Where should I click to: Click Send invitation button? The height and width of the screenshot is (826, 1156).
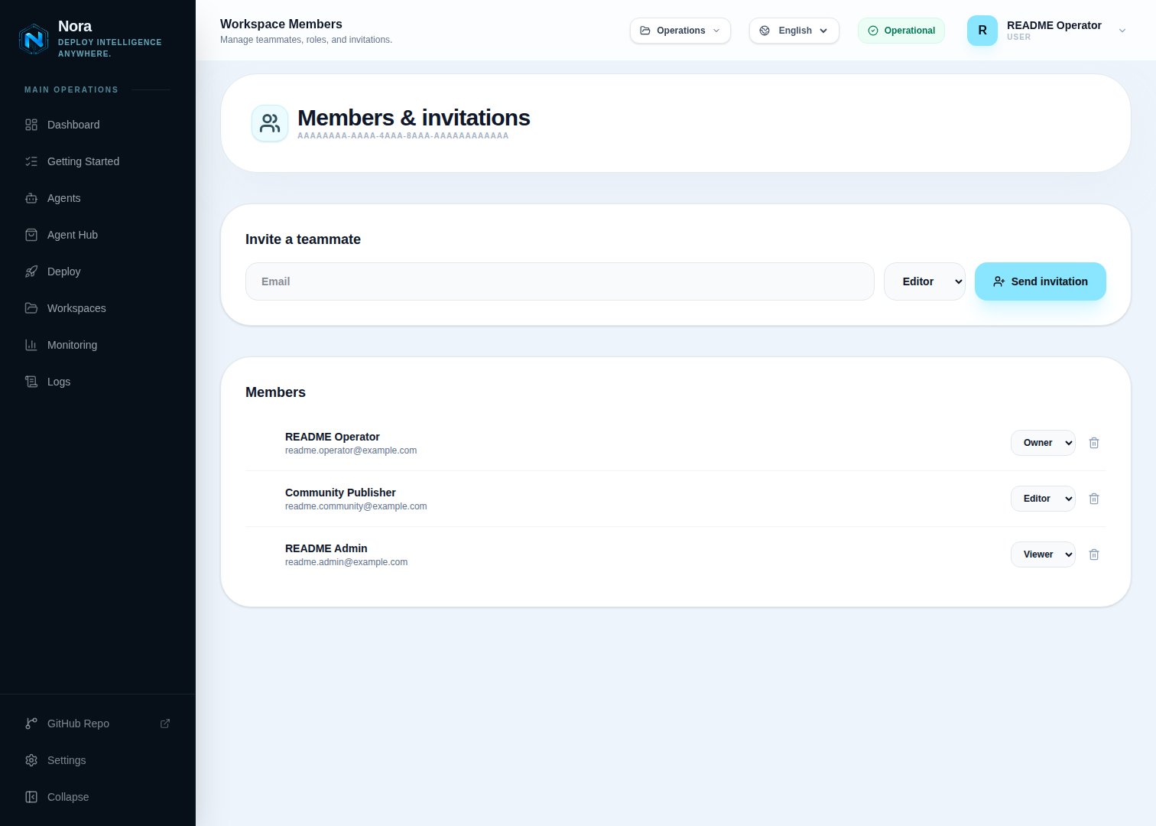(x=1040, y=281)
